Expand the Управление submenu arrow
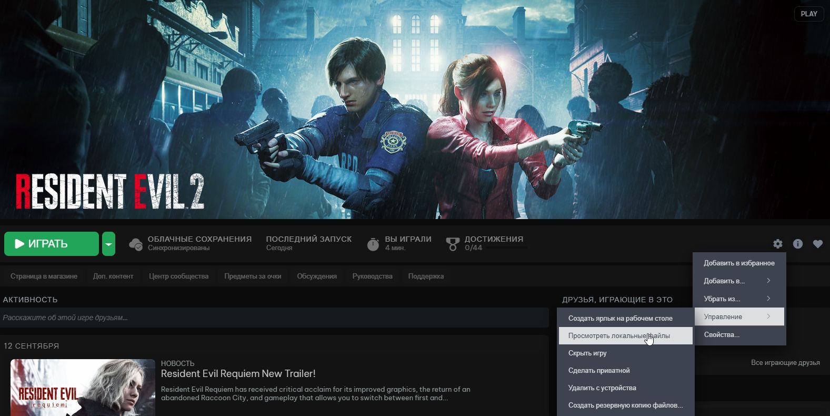Viewport: 830px width, 416px height. (x=768, y=316)
